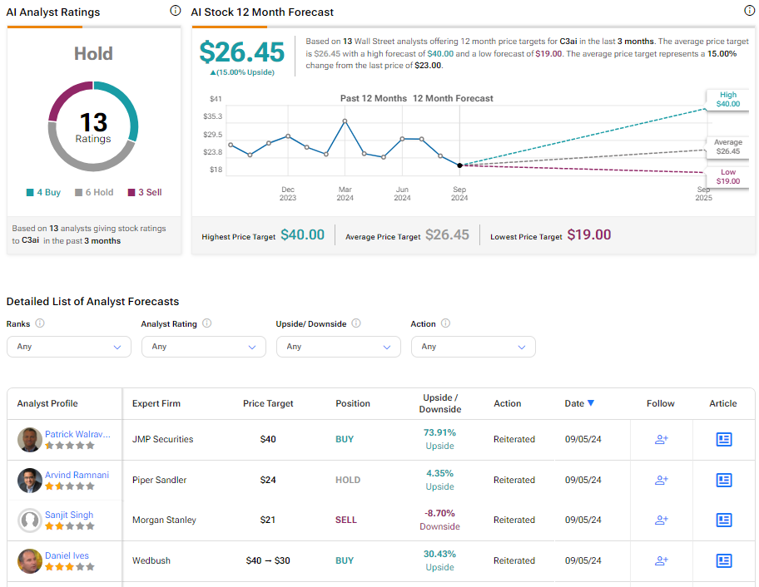Viewport: 759px width, 587px height.
Task: Click the Expert Firm column header
Action: pos(156,403)
